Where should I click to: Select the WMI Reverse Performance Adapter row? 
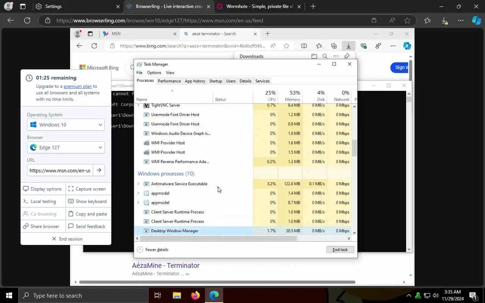tap(243, 162)
